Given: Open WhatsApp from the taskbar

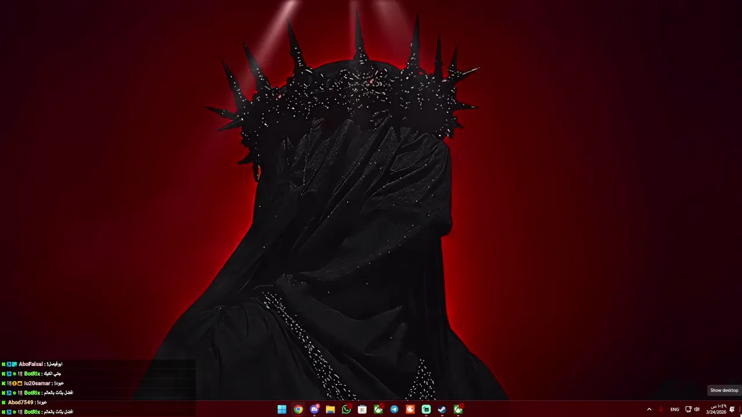Looking at the screenshot, I should (346, 409).
